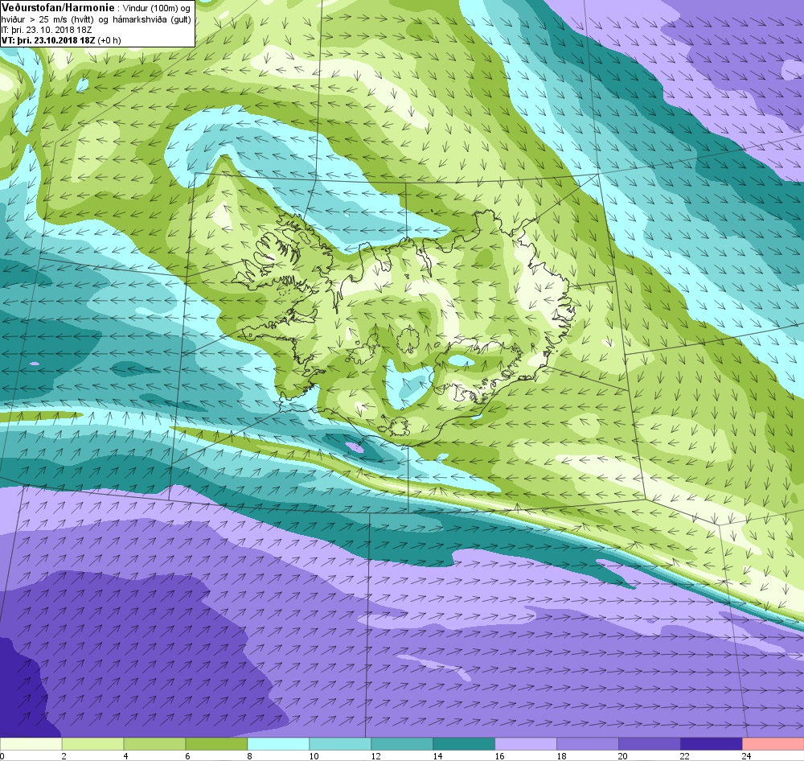Select the violet 20–22 m/s legend swatch

point(649,745)
